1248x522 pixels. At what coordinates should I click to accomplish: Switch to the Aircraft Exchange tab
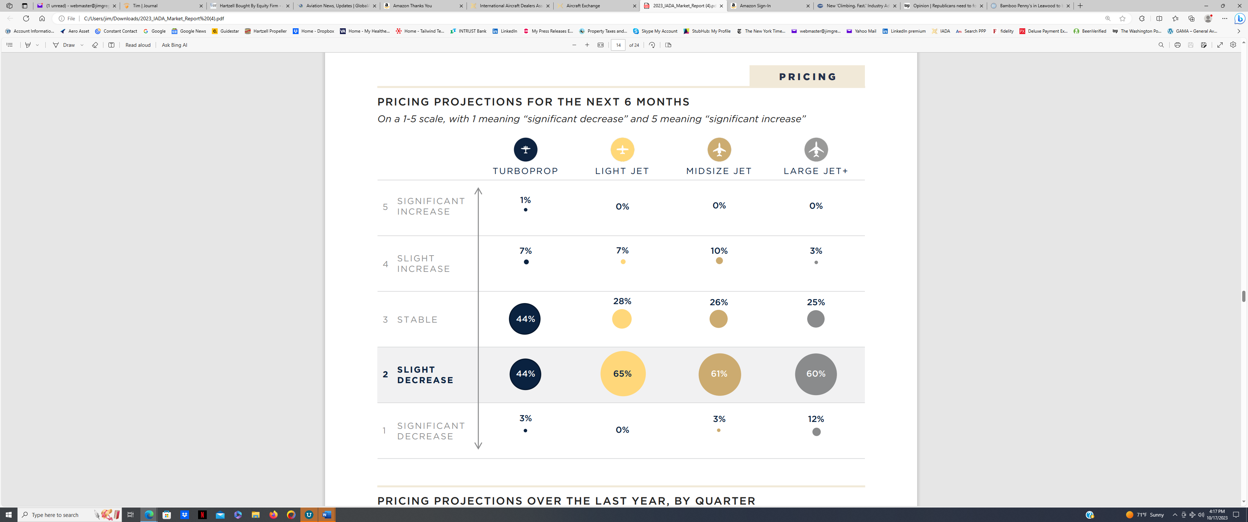pyautogui.click(x=596, y=6)
